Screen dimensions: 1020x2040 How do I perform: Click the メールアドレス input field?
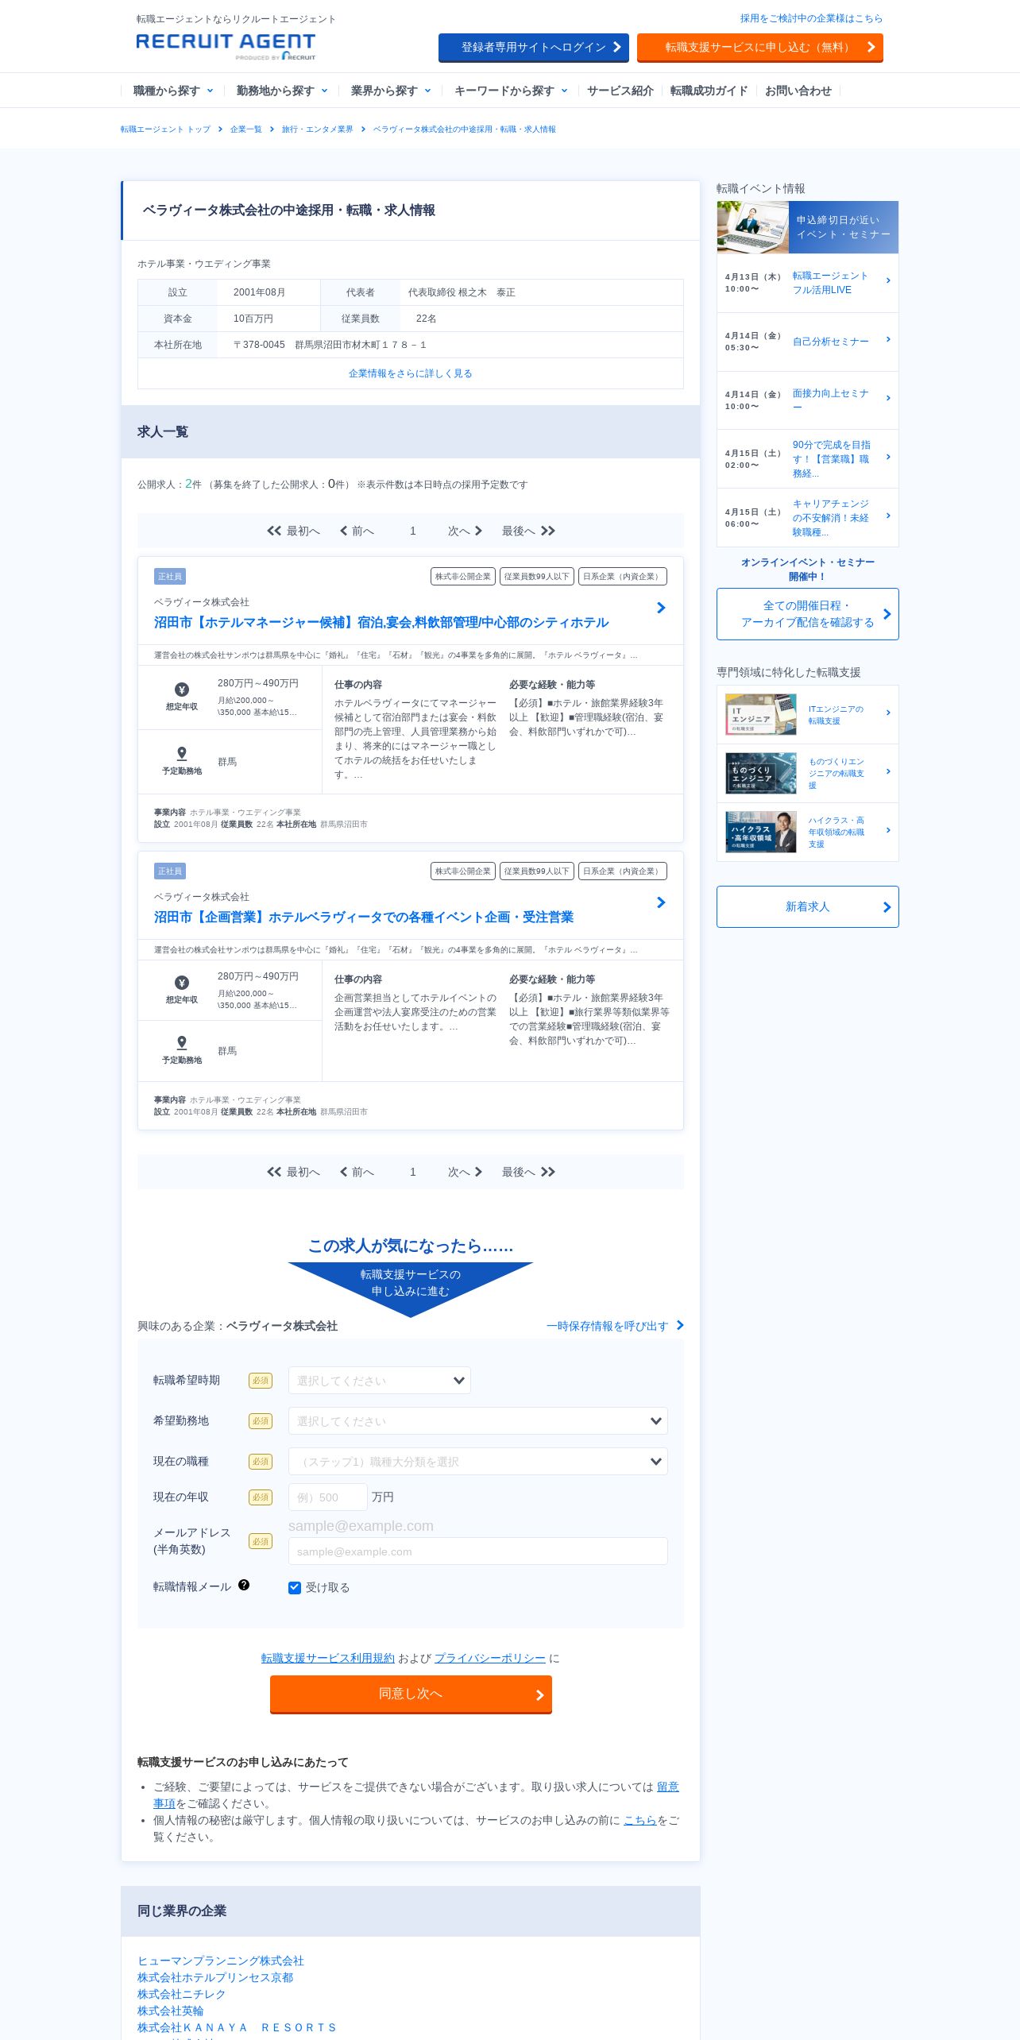point(478,1551)
